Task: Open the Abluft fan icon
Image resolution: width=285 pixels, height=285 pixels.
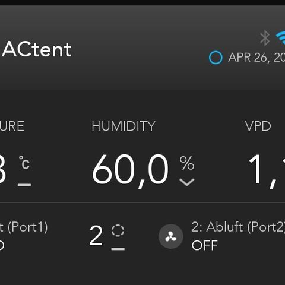Action: pos(170,236)
